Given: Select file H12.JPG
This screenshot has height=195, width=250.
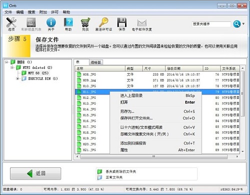Looking at the screenshot, I should pos(89,97).
